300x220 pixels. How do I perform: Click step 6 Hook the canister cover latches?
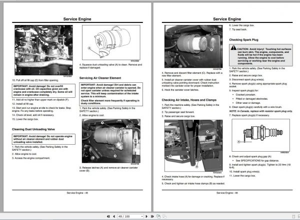coord(180,90)
